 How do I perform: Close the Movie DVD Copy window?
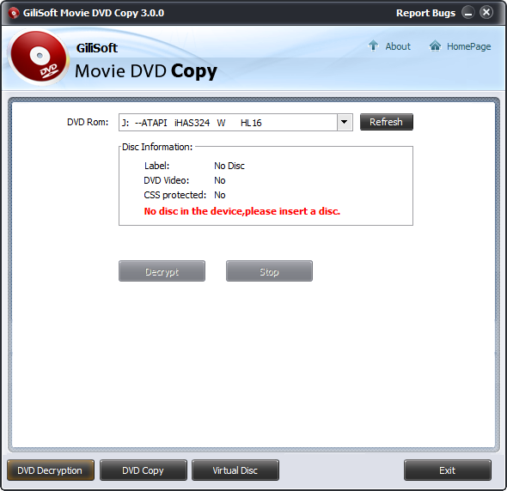point(486,13)
